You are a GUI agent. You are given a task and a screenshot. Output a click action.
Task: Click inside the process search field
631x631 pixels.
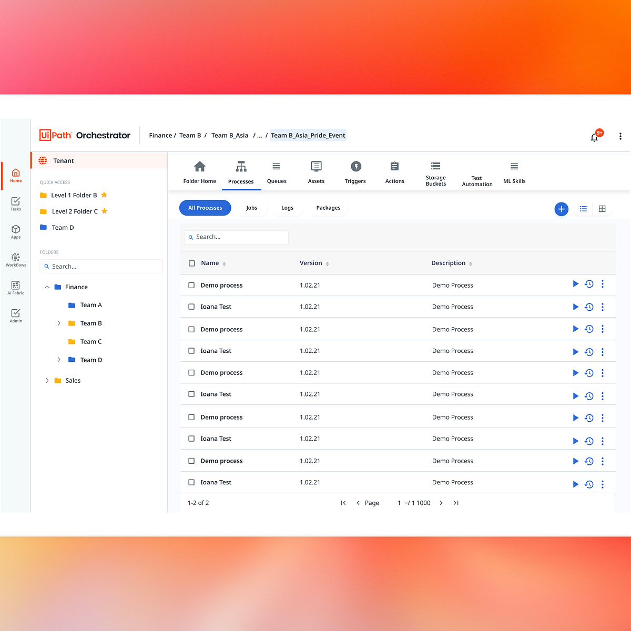point(236,237)
